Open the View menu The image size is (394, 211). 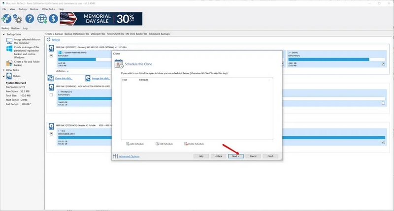point(12,9)
